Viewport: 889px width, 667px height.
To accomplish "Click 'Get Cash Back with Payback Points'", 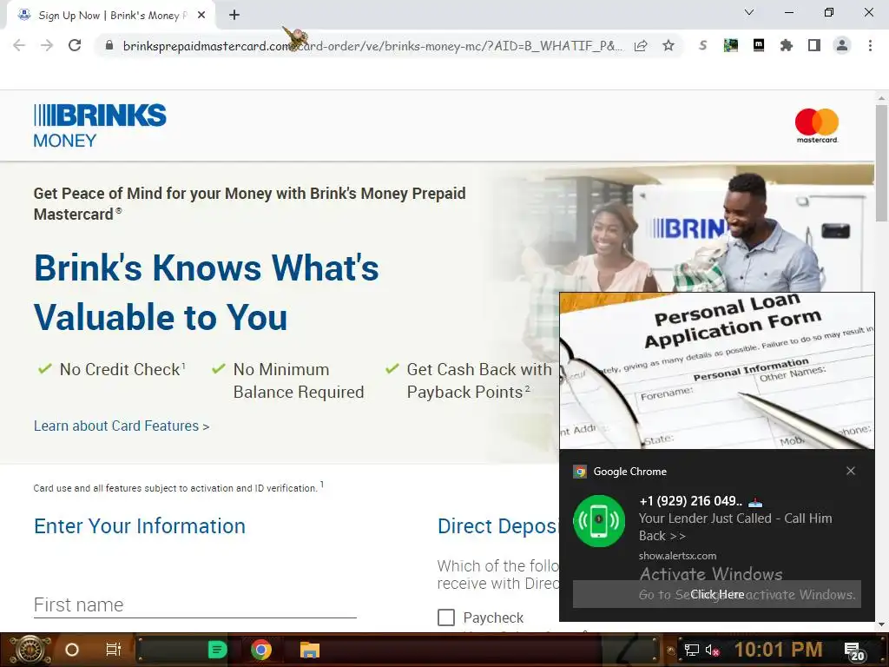I will pos(479,380).
